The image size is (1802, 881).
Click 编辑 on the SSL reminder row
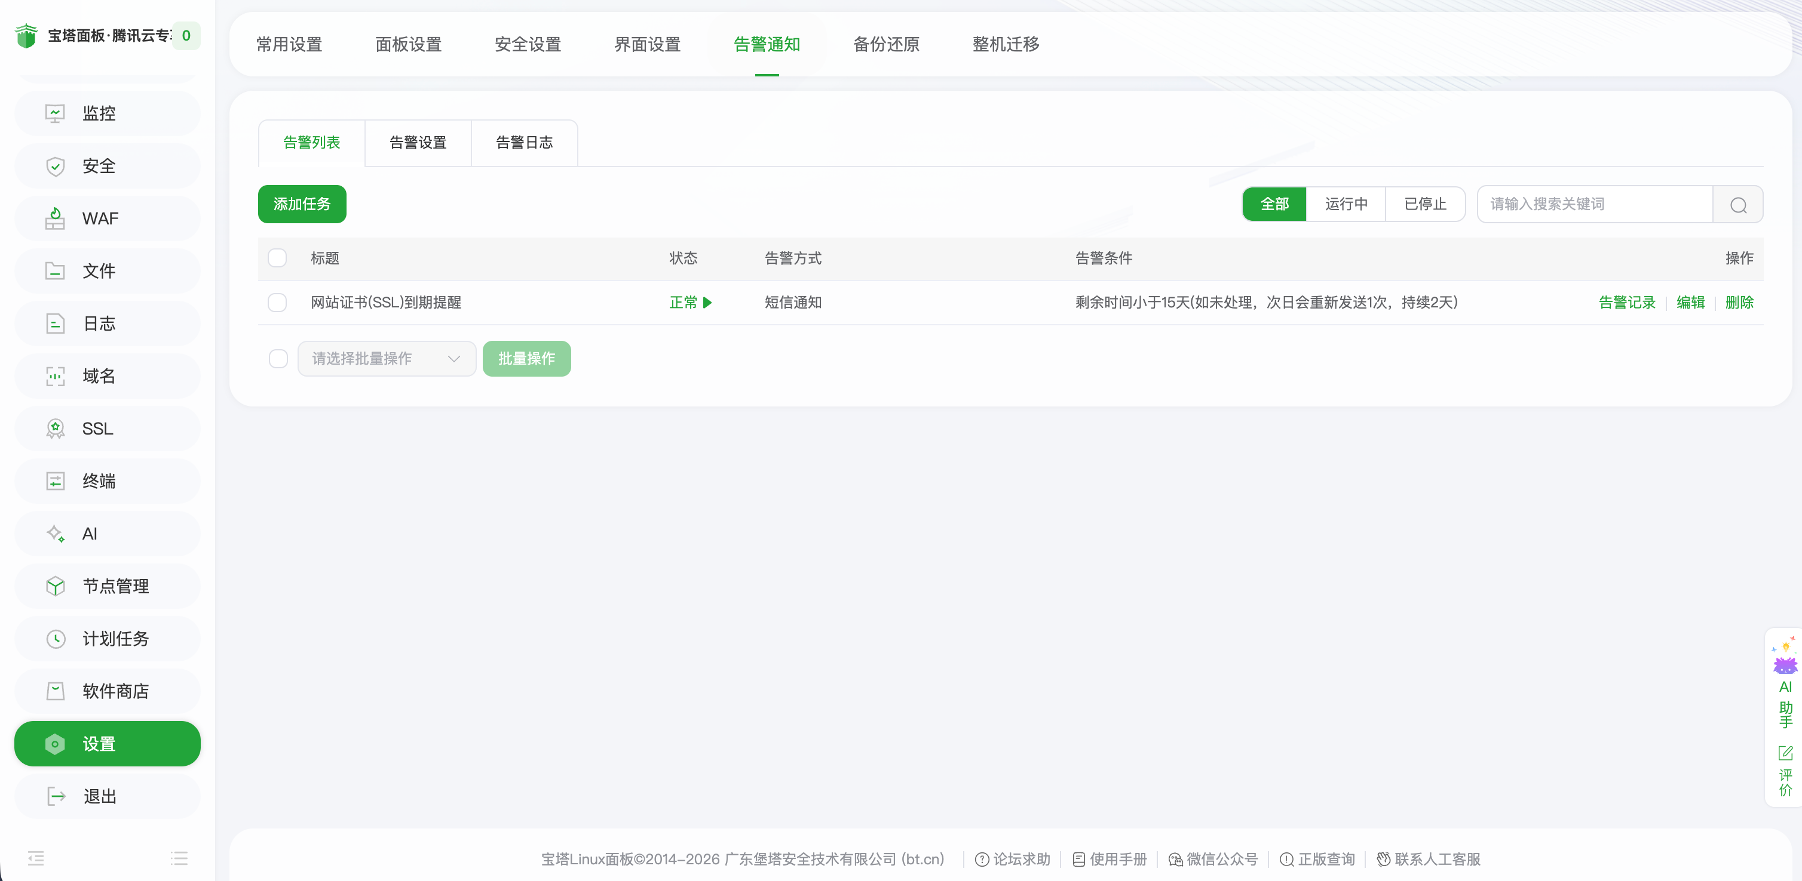pyautogui.click(x=1690, y=303)
